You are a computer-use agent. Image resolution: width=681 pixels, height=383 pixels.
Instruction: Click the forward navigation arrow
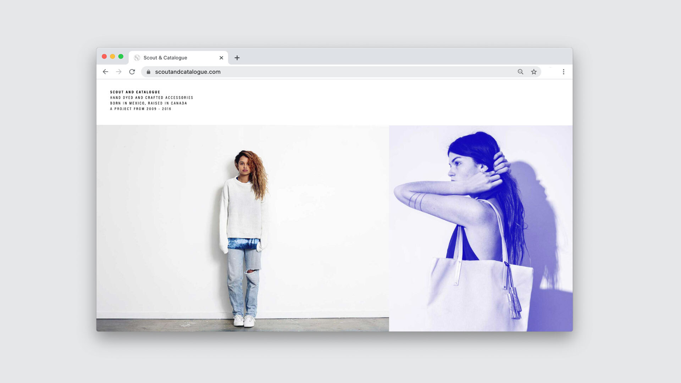118,72
